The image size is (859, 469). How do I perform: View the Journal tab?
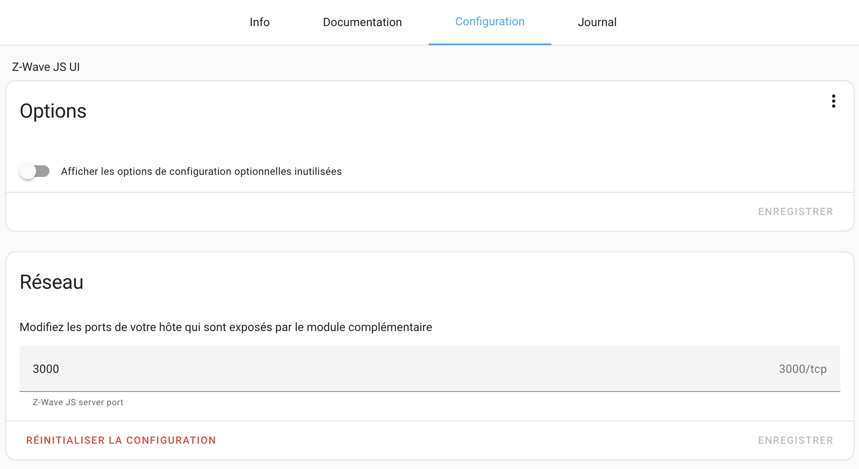point(597,22)
